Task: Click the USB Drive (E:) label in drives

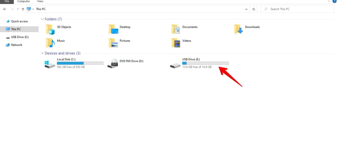Action: [191, 59]
